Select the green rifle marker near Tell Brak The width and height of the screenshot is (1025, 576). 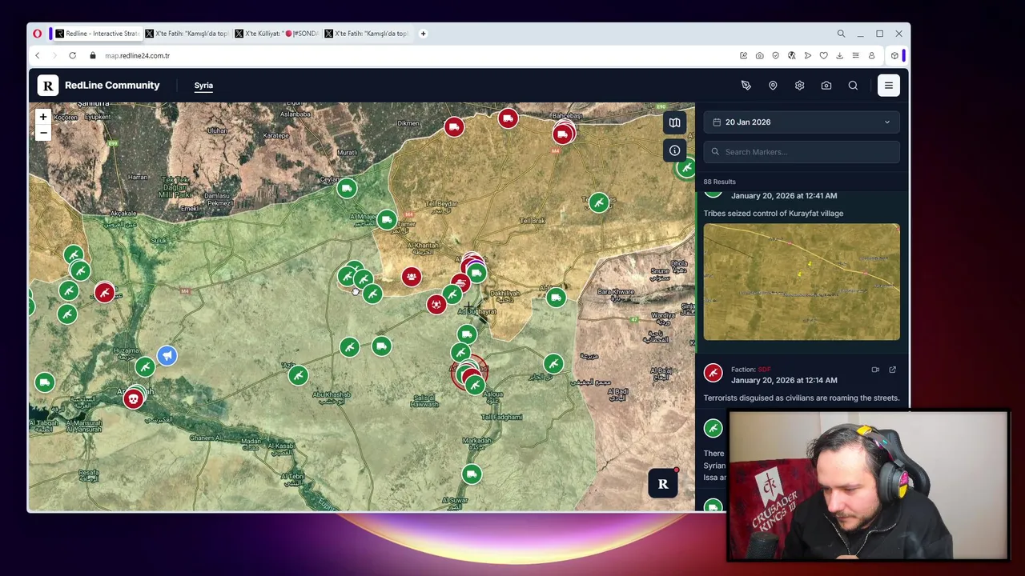[x=599, y=203]
